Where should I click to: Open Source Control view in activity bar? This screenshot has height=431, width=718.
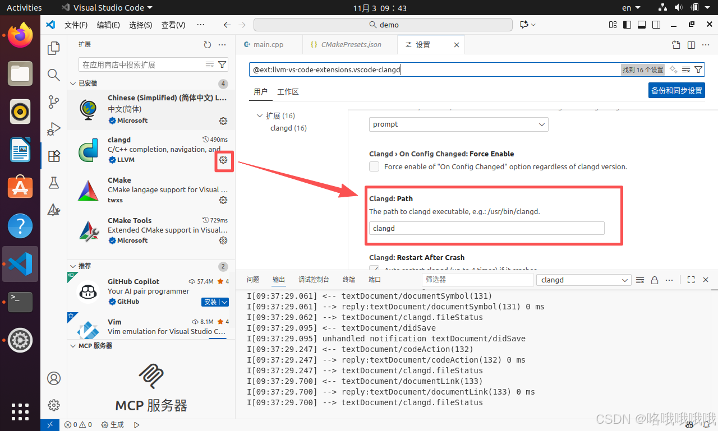click(x=54, y=102)
